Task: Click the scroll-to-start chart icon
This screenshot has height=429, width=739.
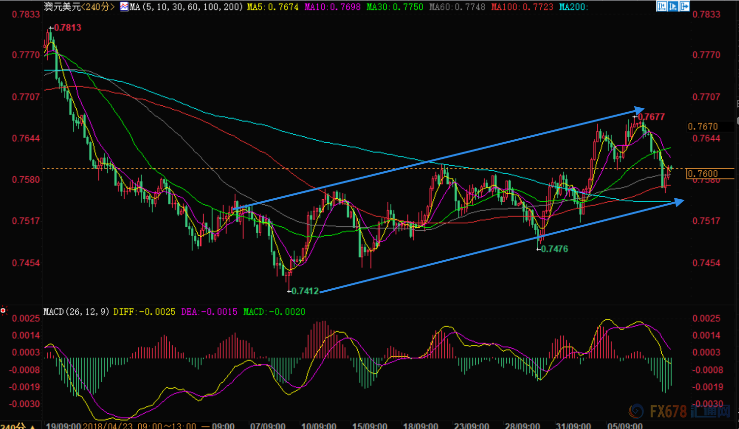Action: click(x=662, y=6)
